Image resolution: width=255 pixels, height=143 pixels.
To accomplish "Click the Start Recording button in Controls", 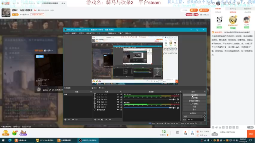I will click(194, 98).
